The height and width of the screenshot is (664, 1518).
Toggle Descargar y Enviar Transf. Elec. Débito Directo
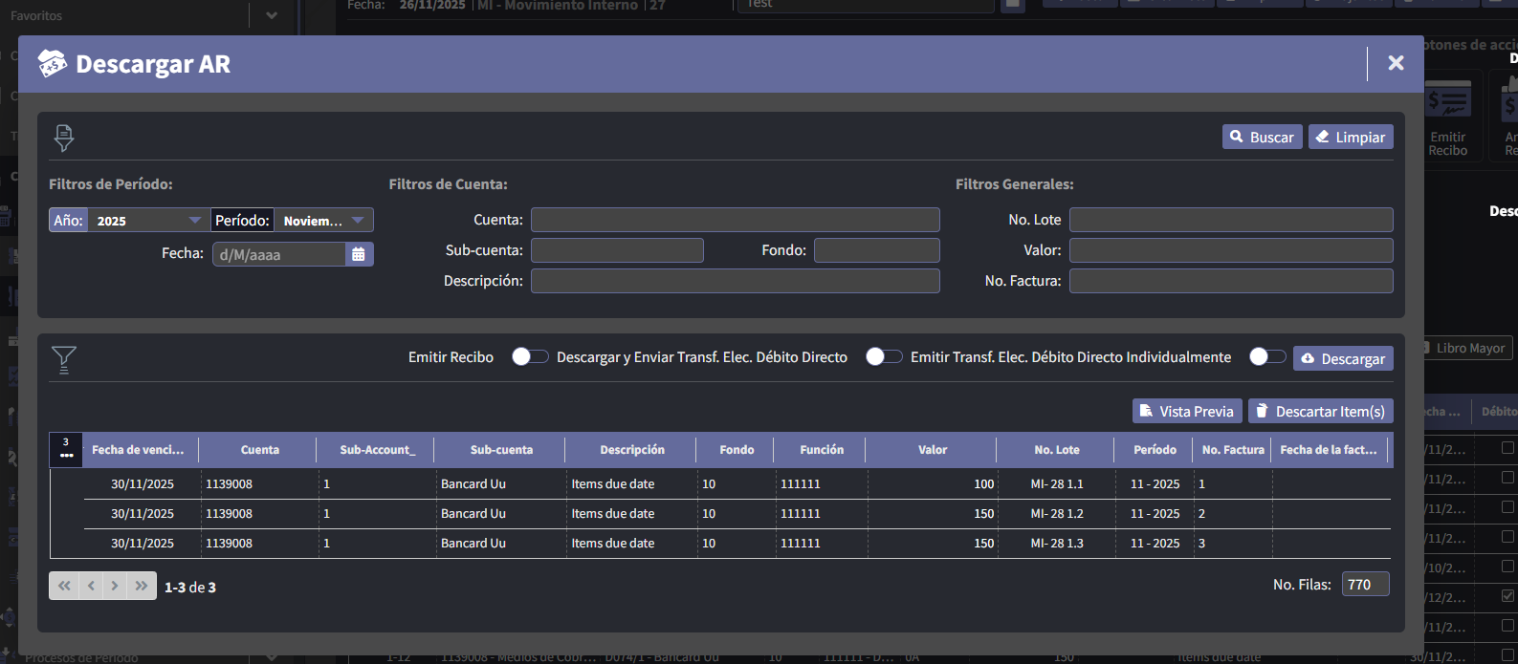883,356
